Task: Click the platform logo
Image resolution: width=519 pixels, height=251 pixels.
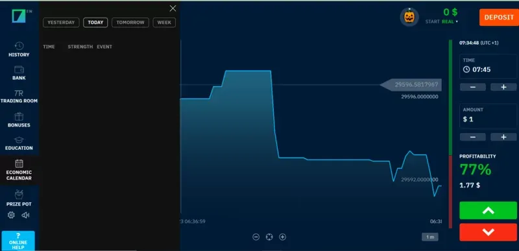Action: 19,16
